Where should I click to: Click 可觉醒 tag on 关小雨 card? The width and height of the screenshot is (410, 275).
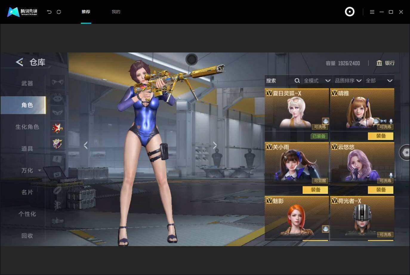[320, 181]
